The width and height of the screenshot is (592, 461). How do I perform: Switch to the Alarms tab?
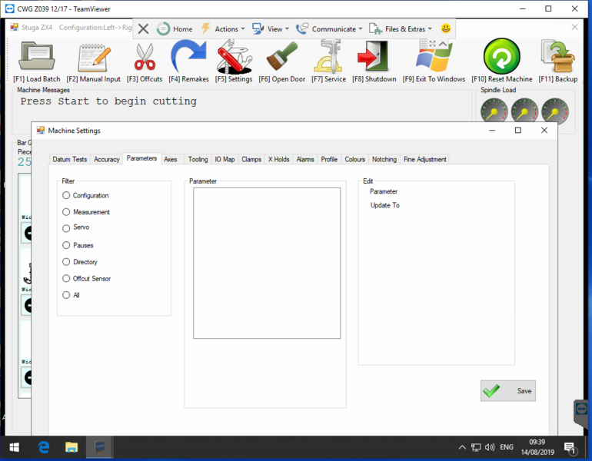[305, 159]
